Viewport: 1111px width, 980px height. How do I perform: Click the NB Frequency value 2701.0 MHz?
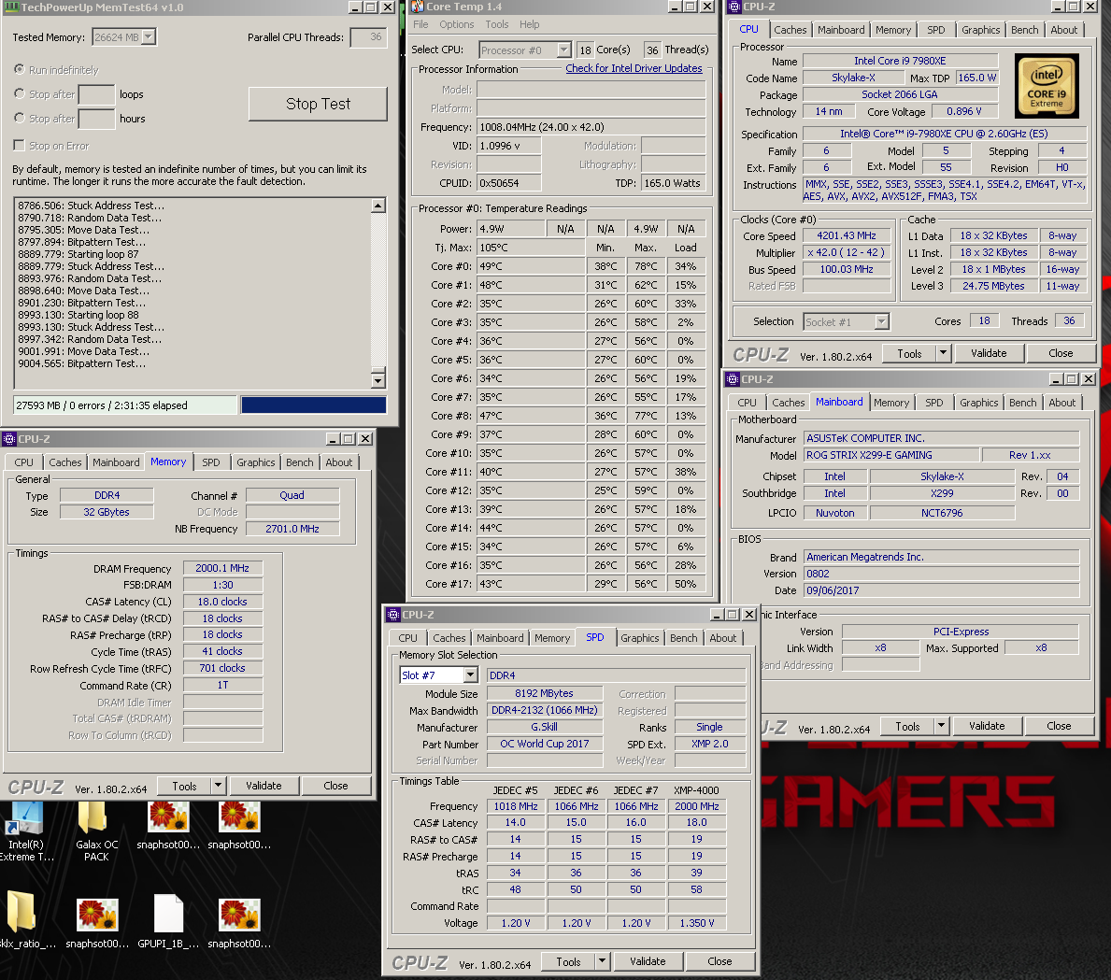coord(292,529)
